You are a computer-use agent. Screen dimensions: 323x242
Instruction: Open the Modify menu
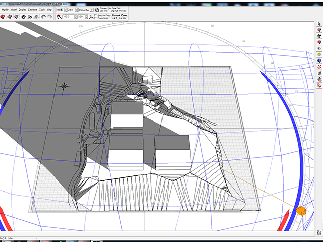[x=5, y=10]
